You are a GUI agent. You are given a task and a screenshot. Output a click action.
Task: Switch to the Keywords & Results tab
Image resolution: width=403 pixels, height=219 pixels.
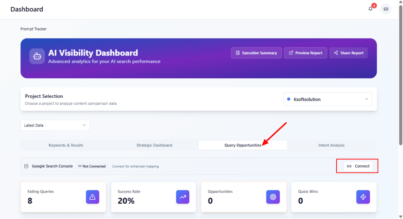pos(66,145)
